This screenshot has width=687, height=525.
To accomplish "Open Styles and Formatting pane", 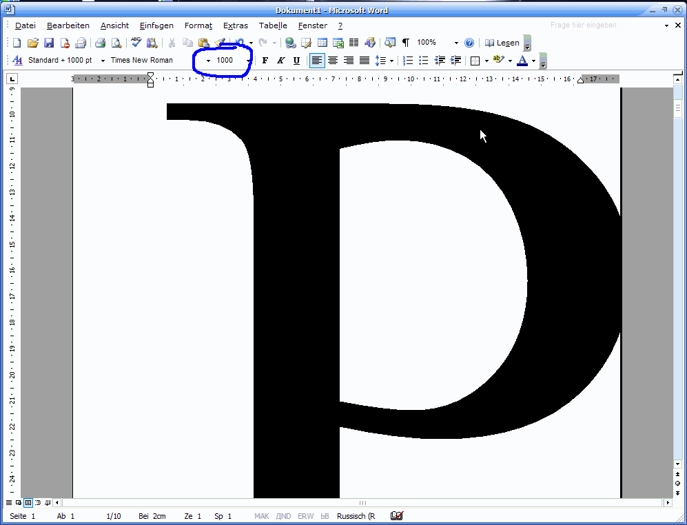I will point(17,61).
